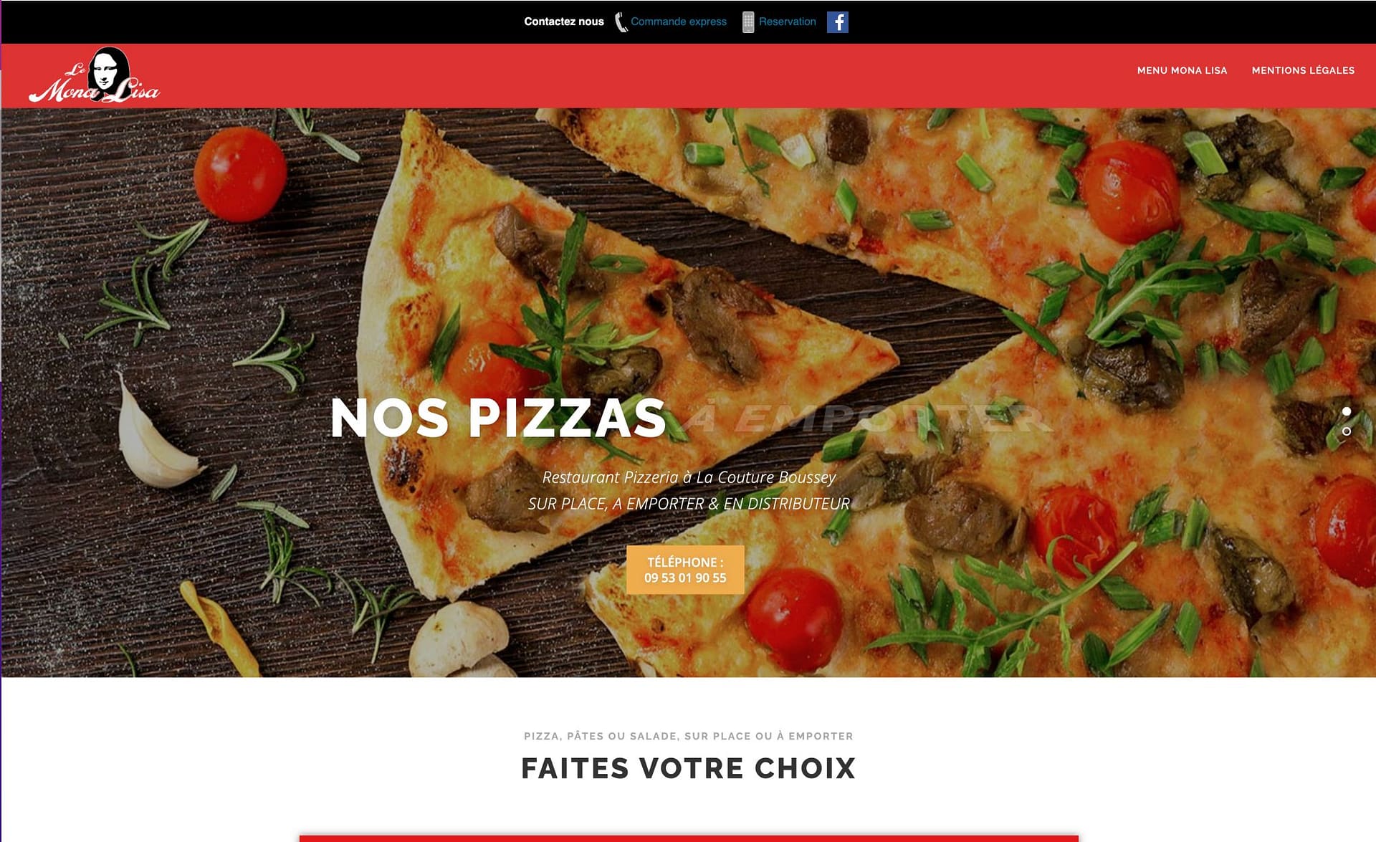Click the red card bar below the heading
Viewport: 1376px width, 842px height.
[689, 838]
